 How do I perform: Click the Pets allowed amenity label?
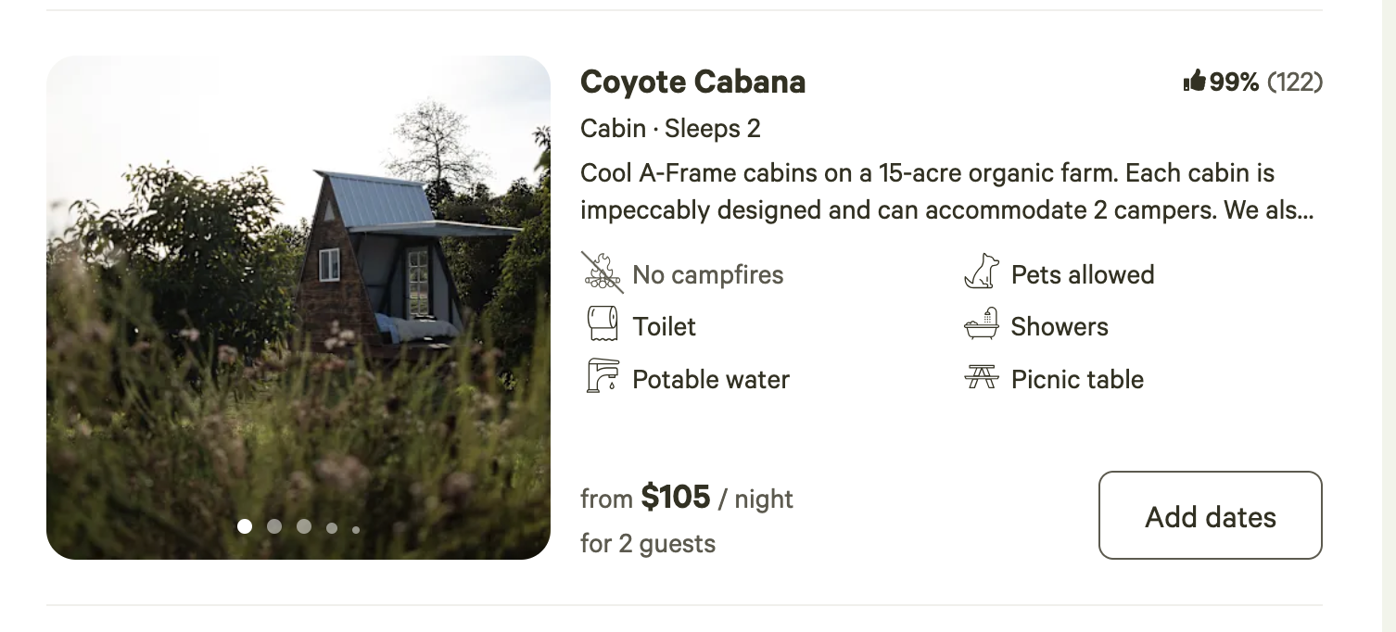click(x=1083, y=274)
